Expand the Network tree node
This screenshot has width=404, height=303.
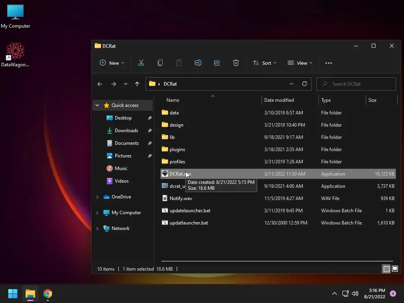click(97, 228)
